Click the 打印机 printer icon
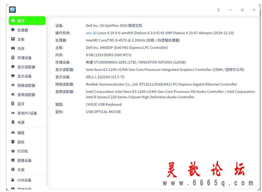 [x=13, y=151]
